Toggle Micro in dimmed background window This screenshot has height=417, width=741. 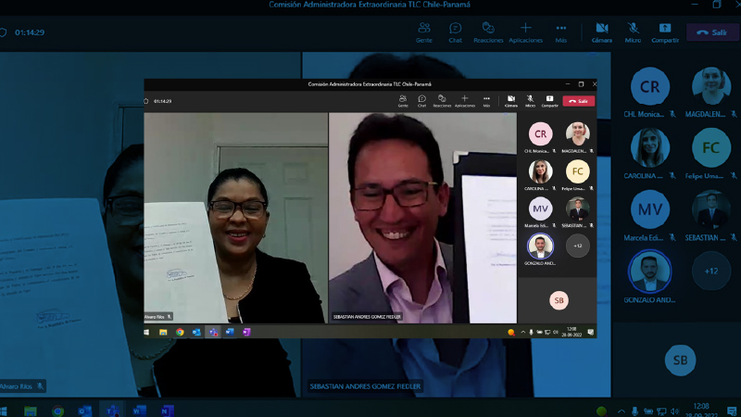tap(633, 32)
